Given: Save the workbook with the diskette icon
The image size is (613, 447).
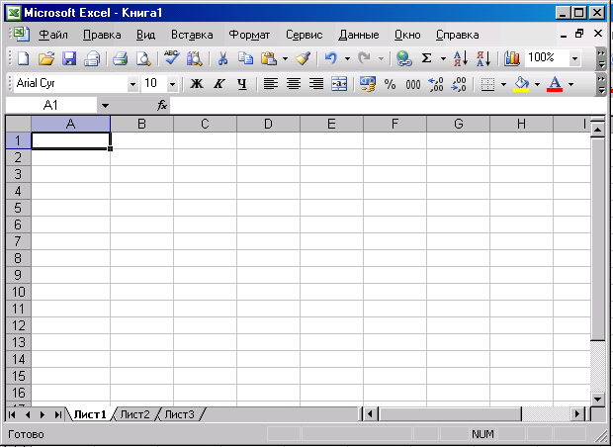Looking at the screenshot, I should [x=69, y=58].
